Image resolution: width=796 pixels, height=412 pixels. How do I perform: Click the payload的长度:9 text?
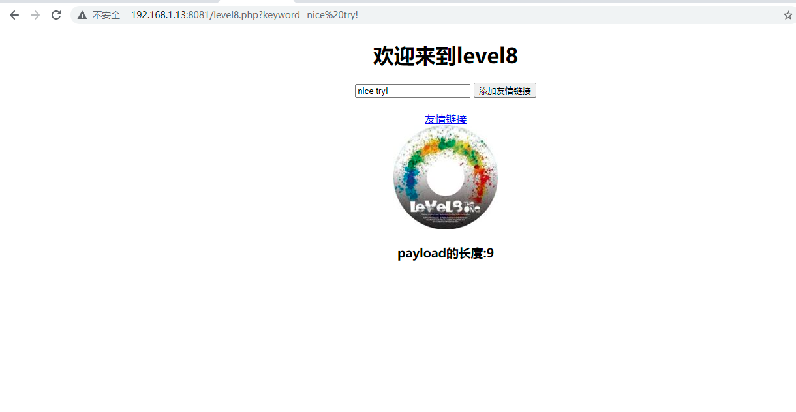pos(446,254)
